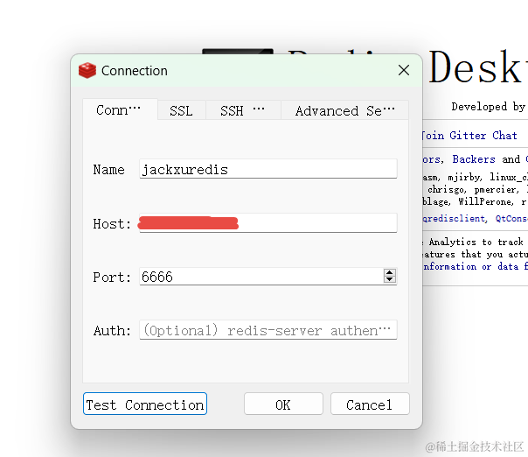Focus the Auth password field

click(x=268, y=330)
